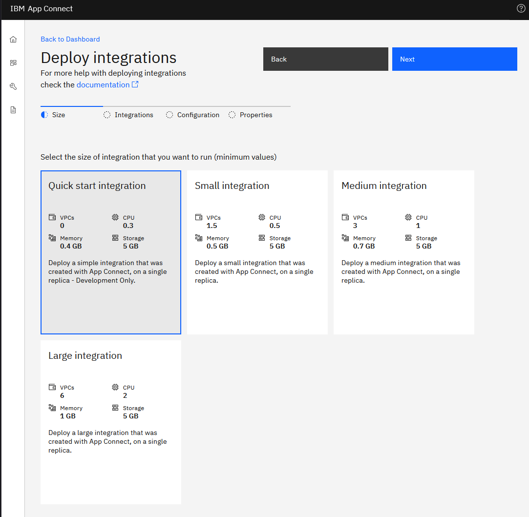Click the 'Development Only' description text
This screenshot has height=517, width=529.
click(x=105, y=281)
